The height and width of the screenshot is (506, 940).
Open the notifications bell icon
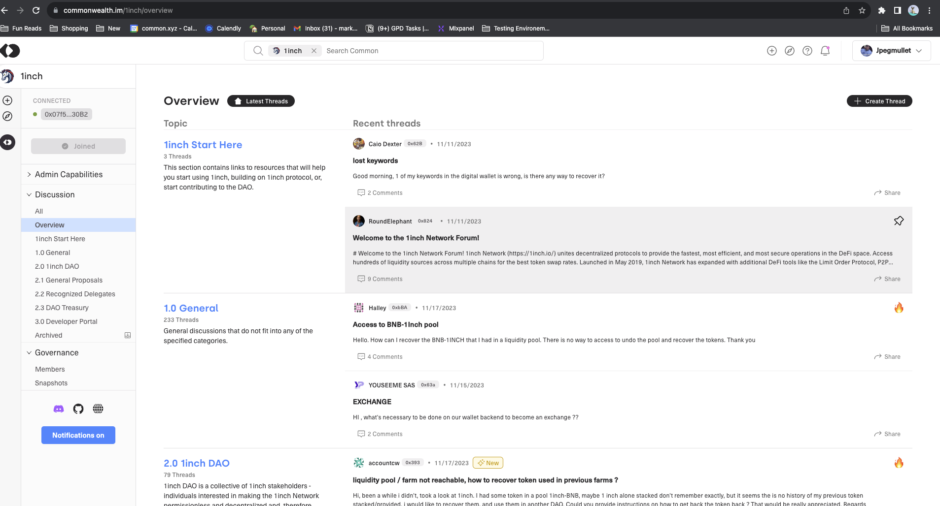825,51
